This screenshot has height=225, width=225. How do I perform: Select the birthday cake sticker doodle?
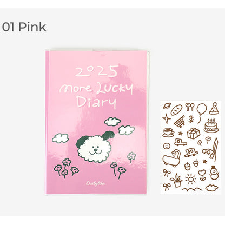tap(211, 125)
